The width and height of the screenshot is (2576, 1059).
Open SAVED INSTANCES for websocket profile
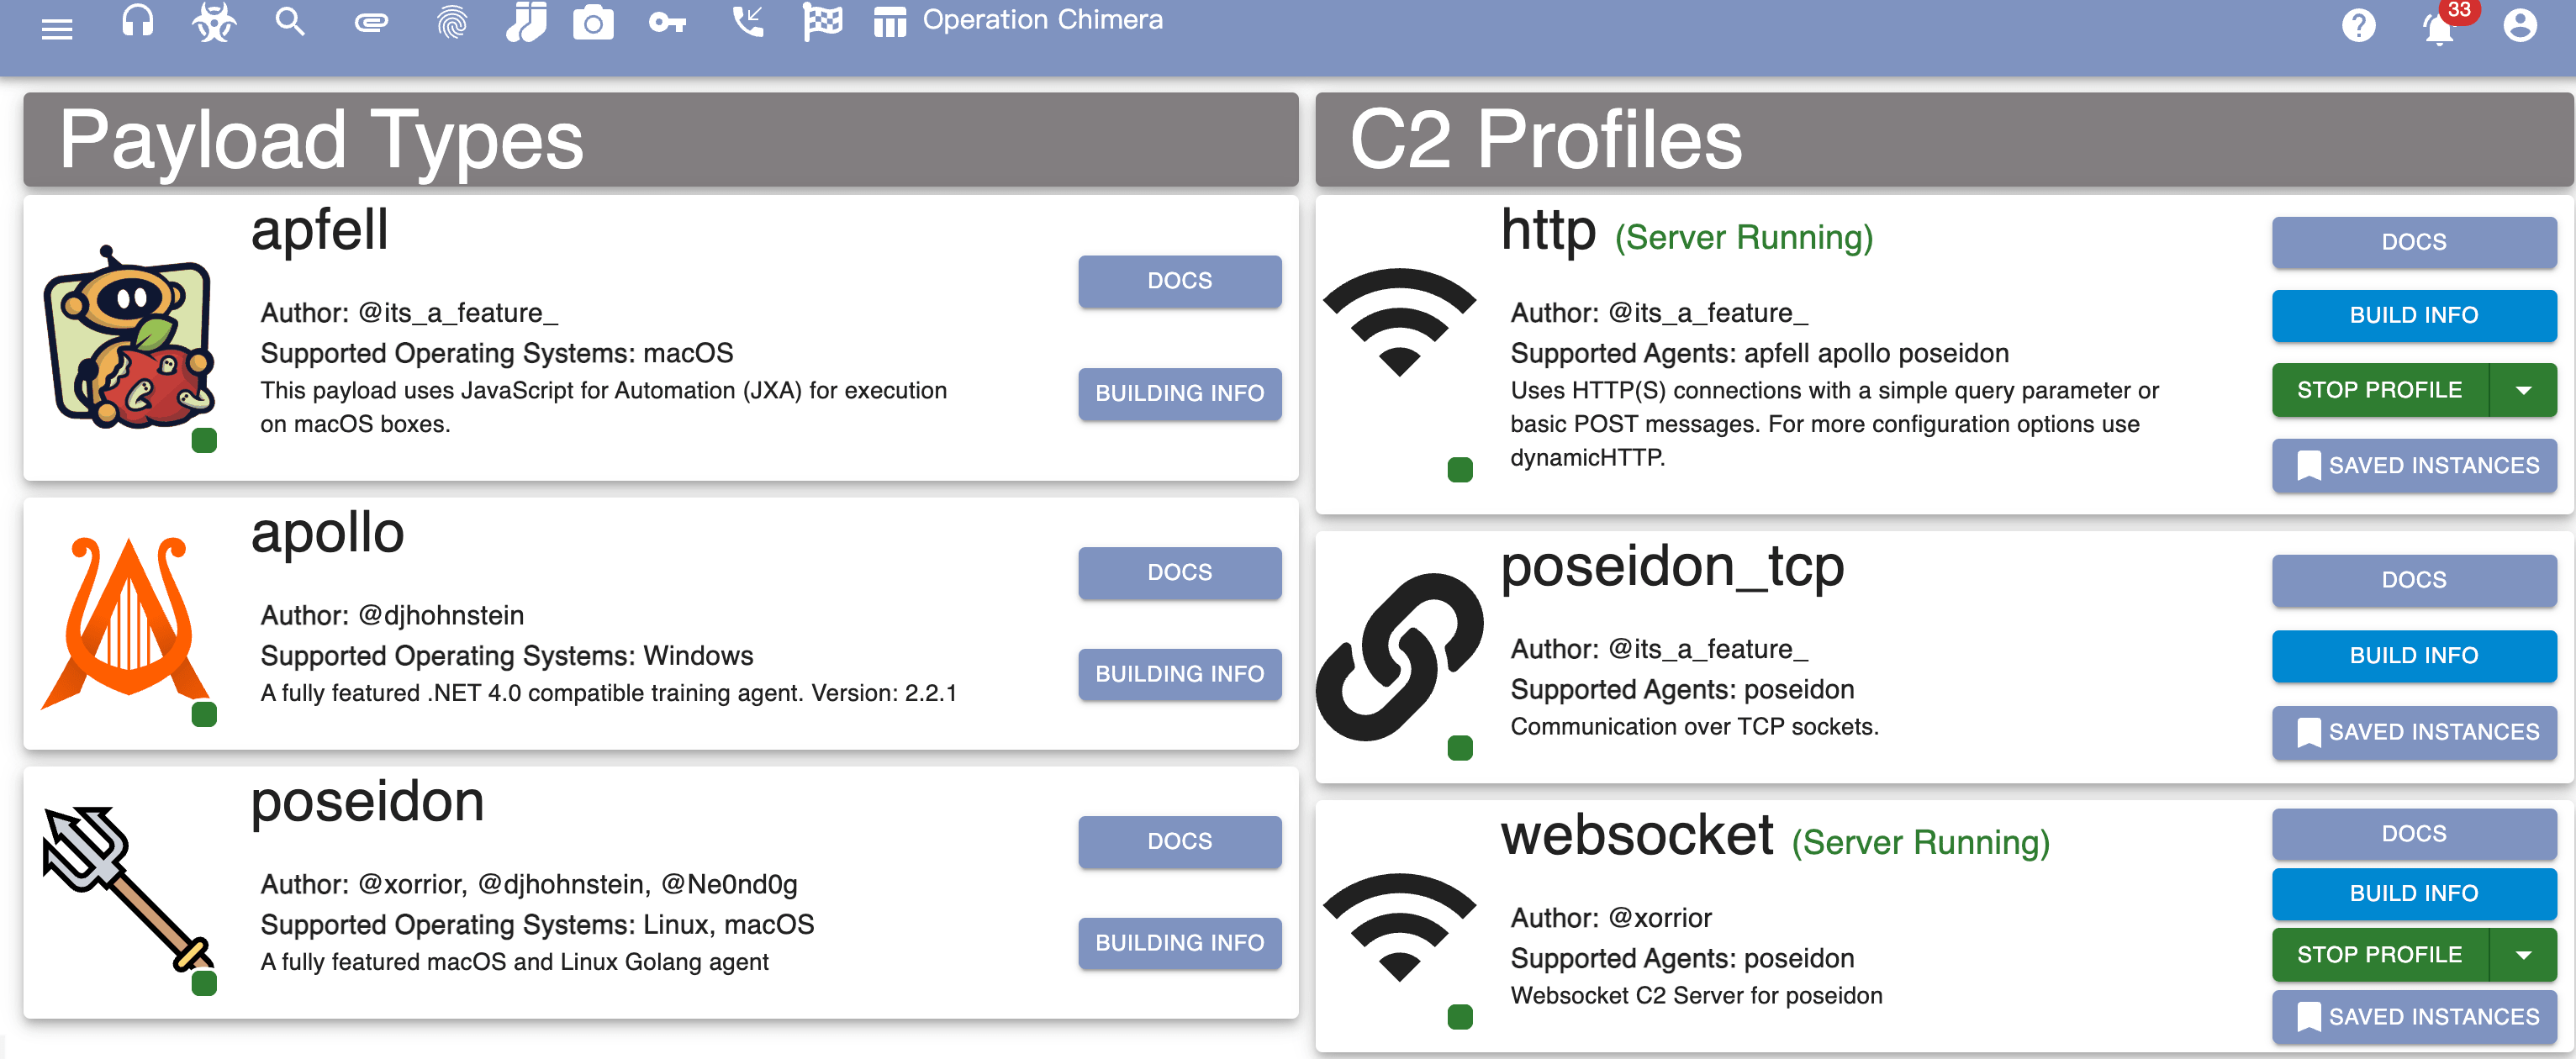point(2413,1017)
